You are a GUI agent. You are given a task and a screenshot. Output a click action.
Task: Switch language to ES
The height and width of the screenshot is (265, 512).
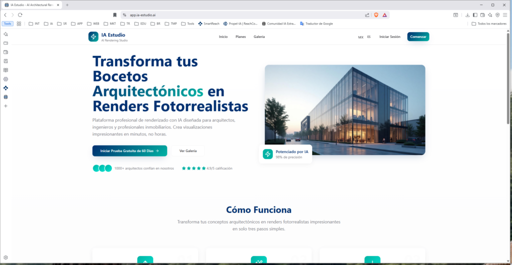[369, 37]
